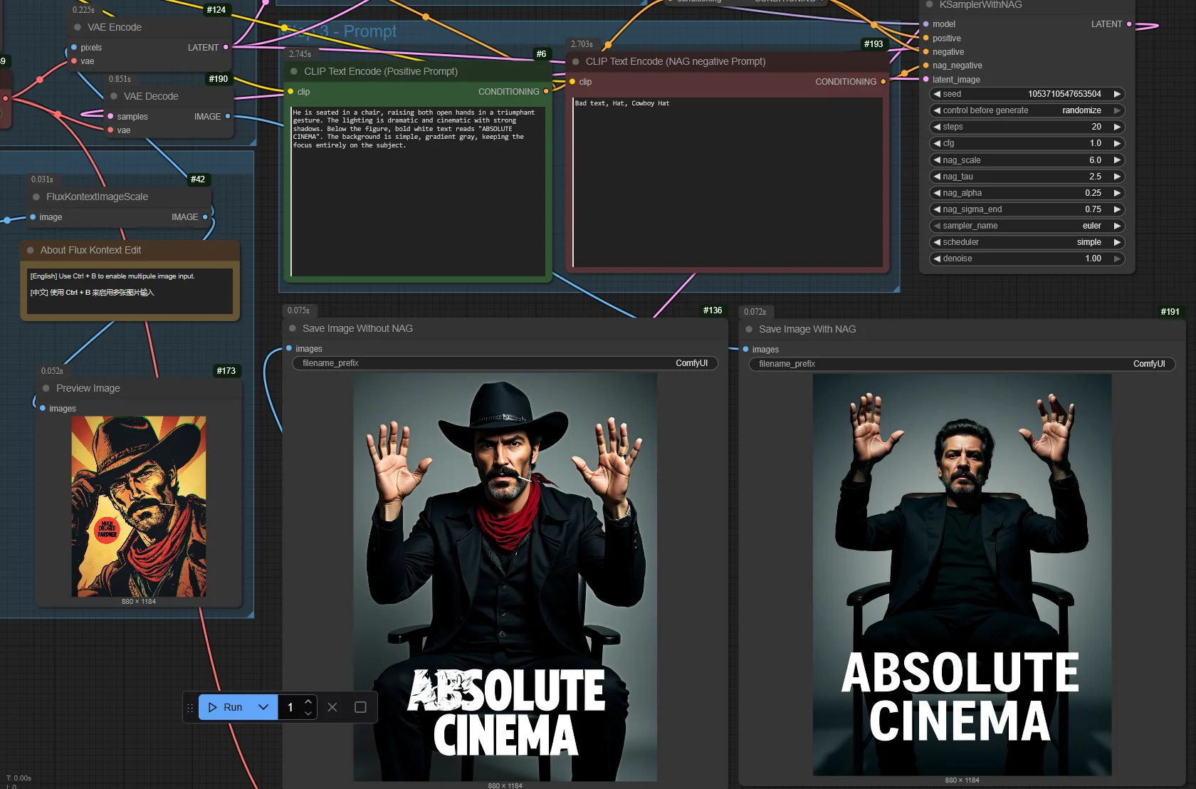
Task: Click the Step 3 - Prompt group title
Action: (340, 31)
